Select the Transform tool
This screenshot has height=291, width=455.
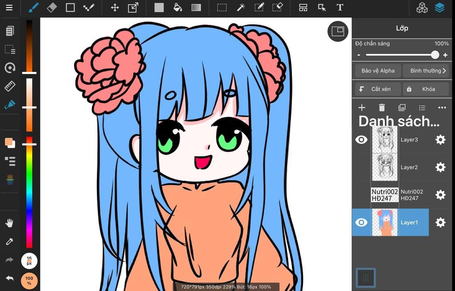tap(133, 8)
